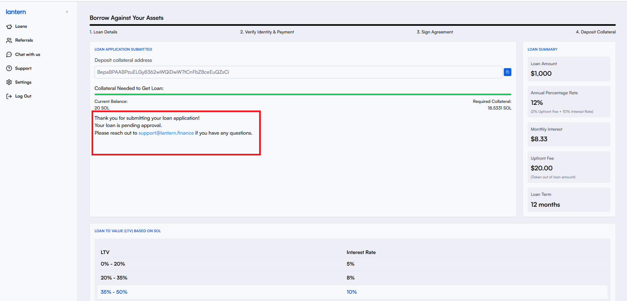This screenshot has height=301, width=627.
Task: Select step 2. Verify Identity & Payment
Action: coord(267,32)
